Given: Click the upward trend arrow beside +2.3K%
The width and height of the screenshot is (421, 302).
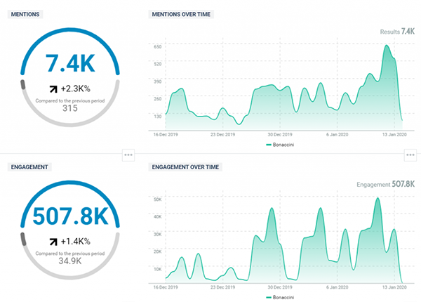Looking at the screenshot, I should pos(53,88).
